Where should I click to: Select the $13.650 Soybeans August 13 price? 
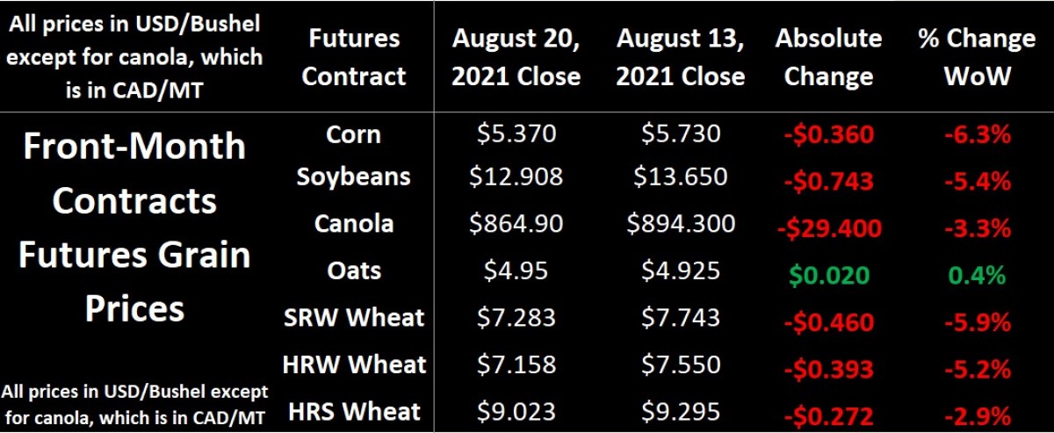click(x=680, y=177)
